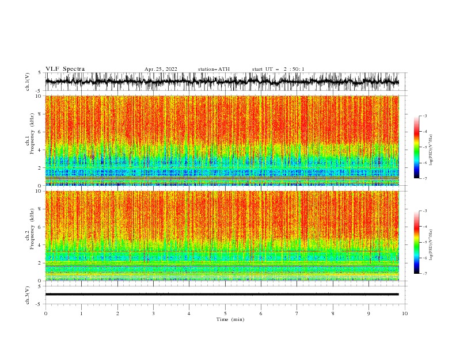Click the "-5" tick on the lower colorbar
The width and height of the screenshot is (456, 352).
[x=424, y=242]
